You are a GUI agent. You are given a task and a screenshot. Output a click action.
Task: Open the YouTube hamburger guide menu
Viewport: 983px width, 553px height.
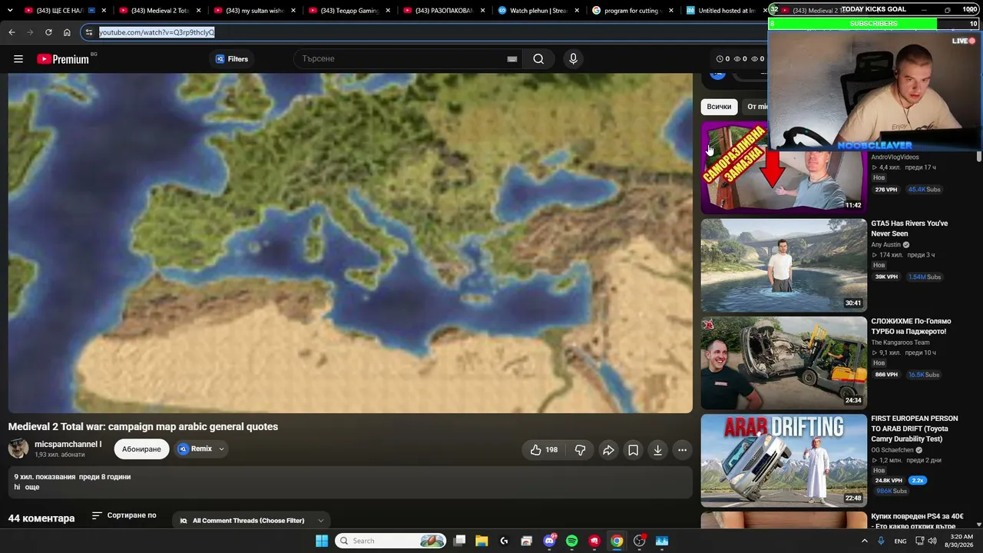[x=18, y=59]
